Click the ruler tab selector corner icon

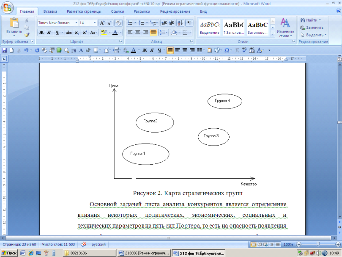coord(4,58)
